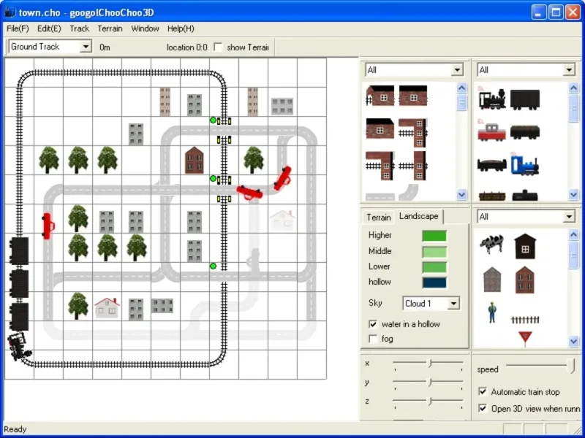Pick the black gondola car next to red locomotive
Screen dimensions: 585x438
[525, 132]
